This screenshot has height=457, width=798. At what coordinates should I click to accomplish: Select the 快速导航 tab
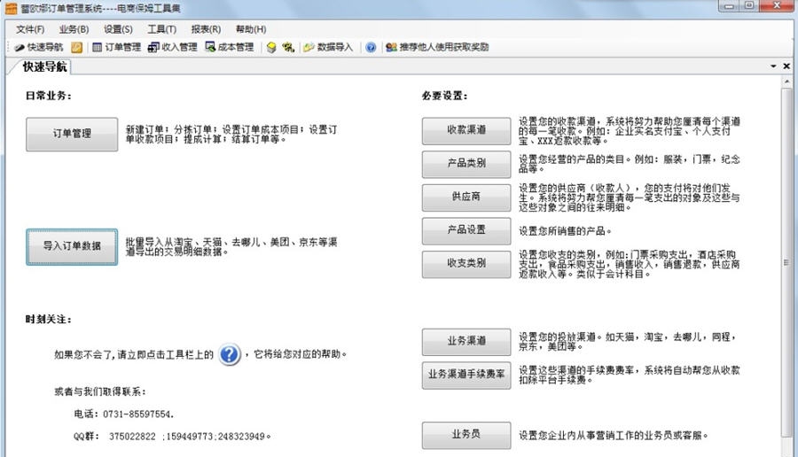(44, 66)
